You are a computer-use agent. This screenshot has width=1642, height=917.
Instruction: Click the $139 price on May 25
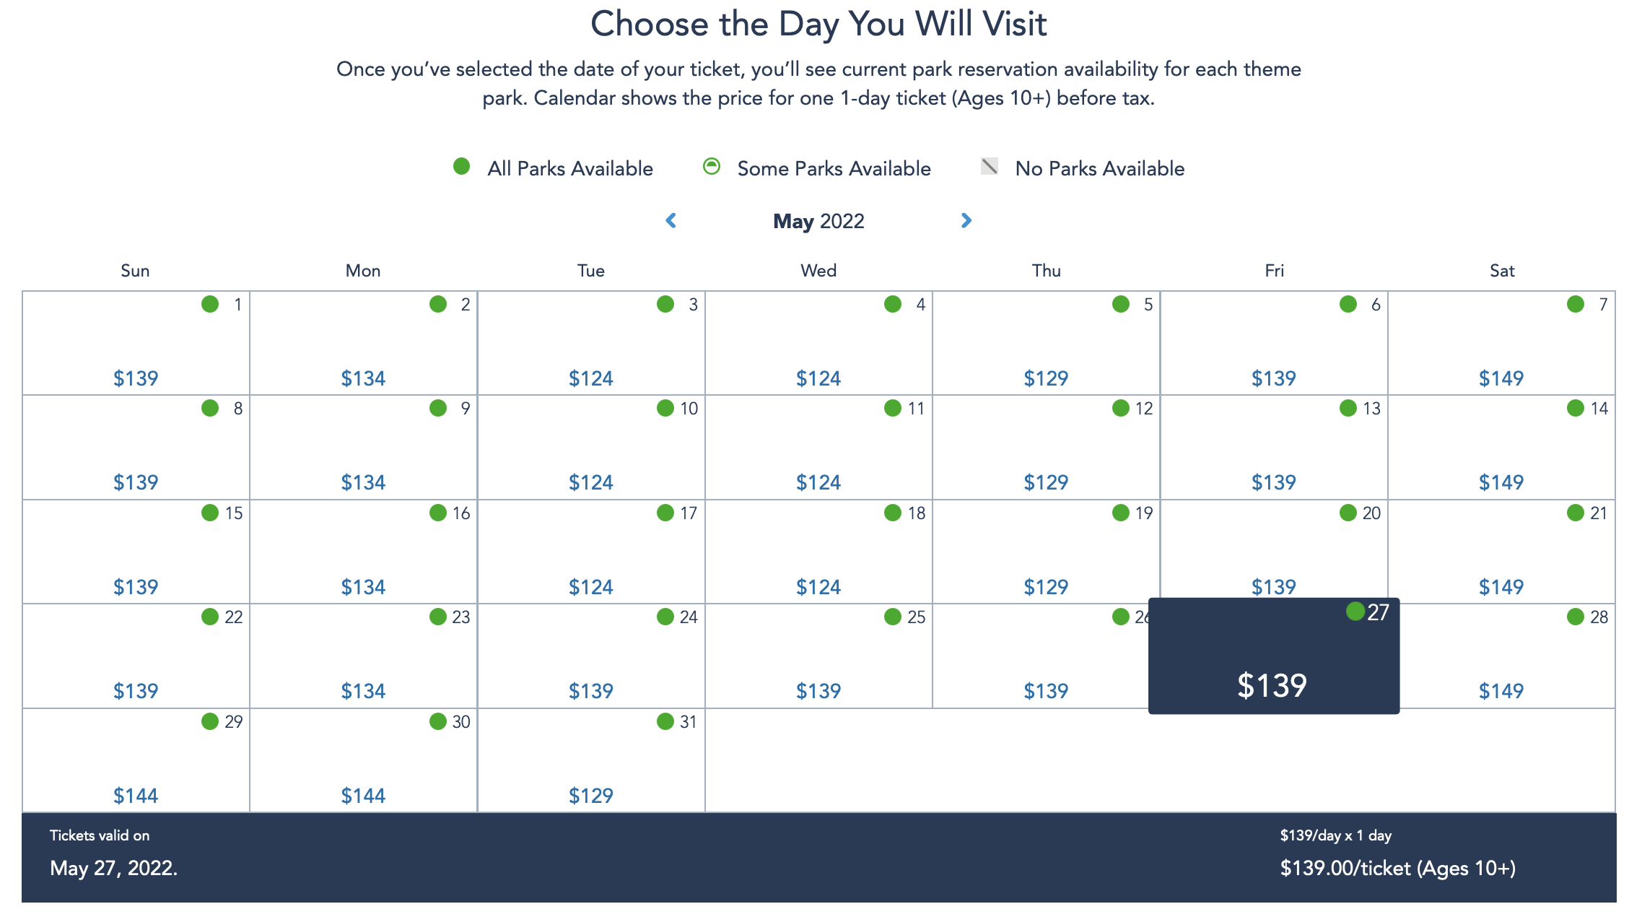(818, 691)
